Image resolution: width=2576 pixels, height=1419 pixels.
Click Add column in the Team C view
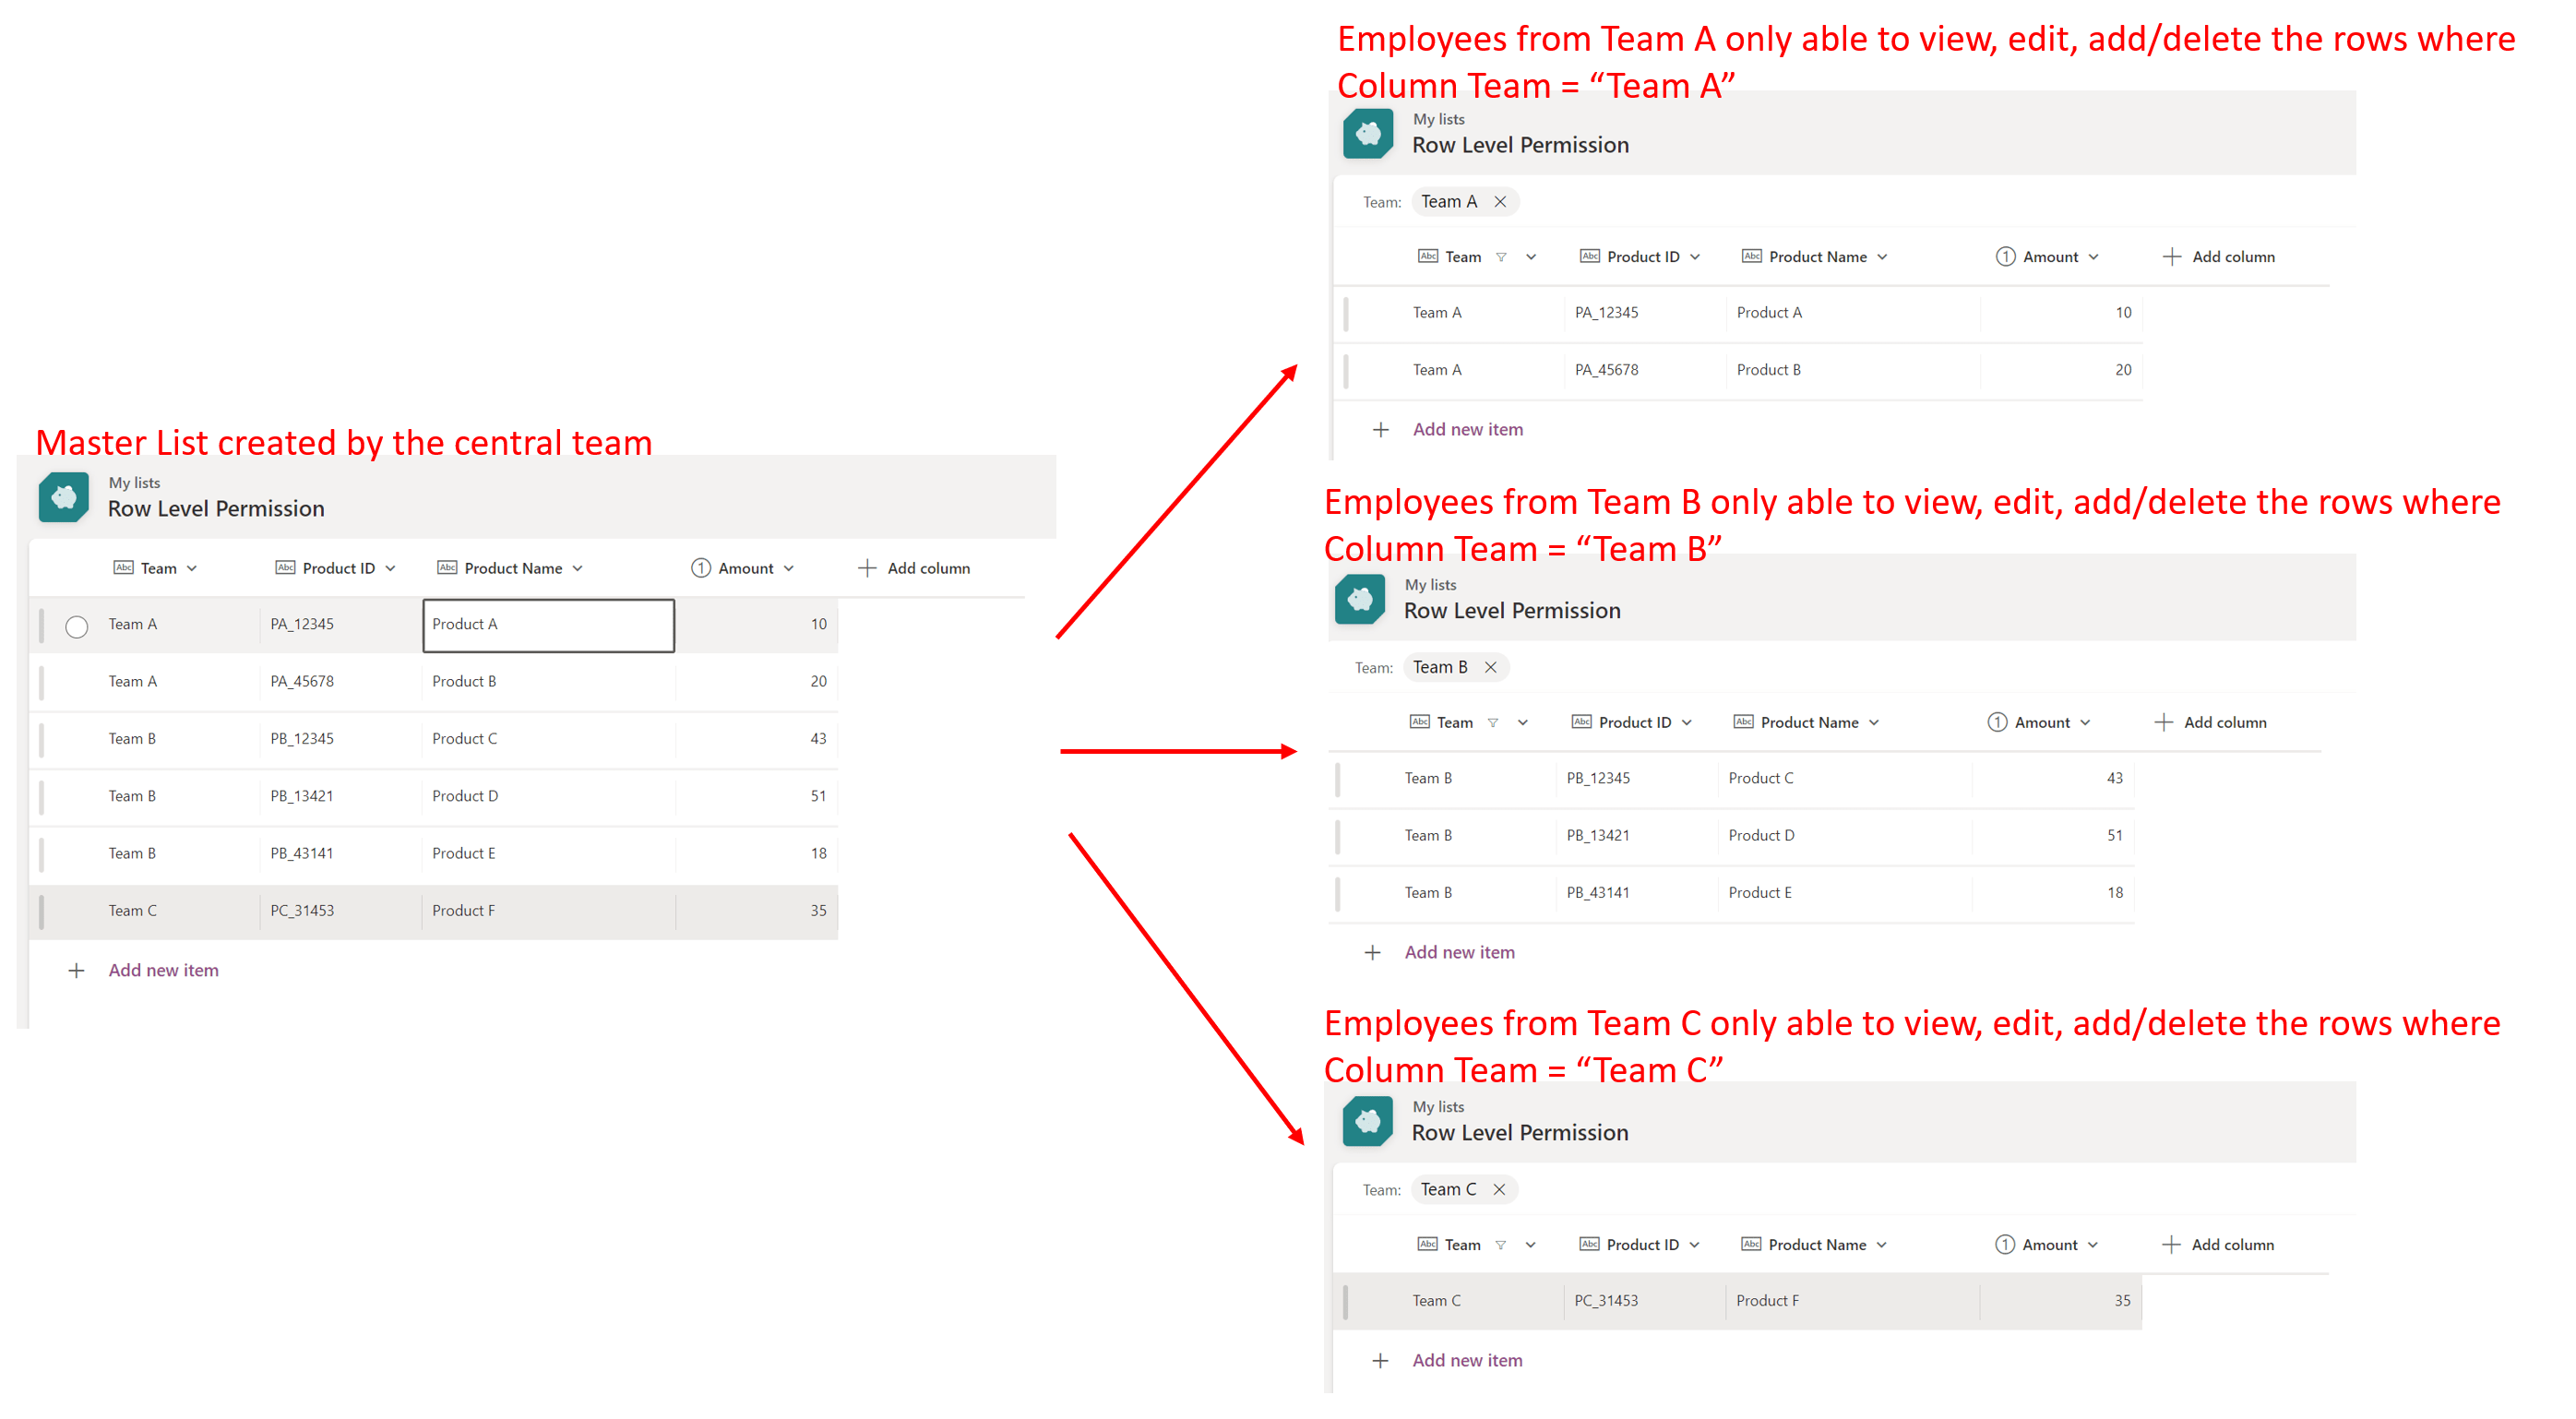(x=2231, y=1244)
